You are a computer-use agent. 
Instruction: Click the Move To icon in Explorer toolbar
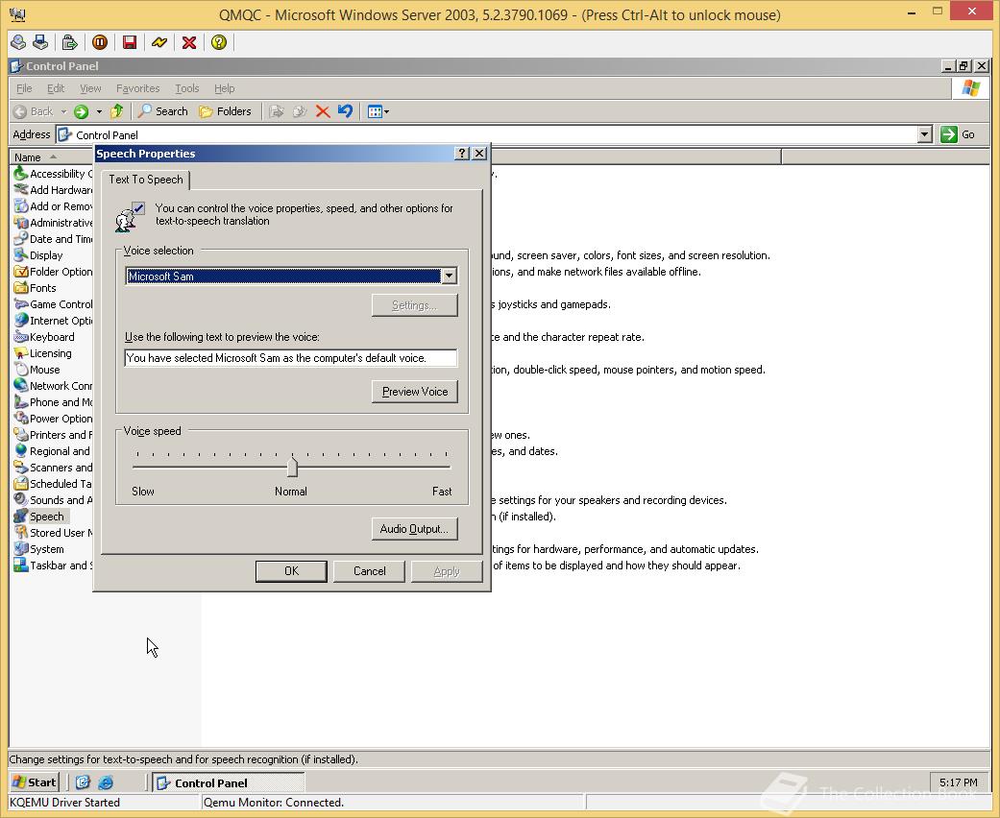pyautogui.click(x=276, y=111)
